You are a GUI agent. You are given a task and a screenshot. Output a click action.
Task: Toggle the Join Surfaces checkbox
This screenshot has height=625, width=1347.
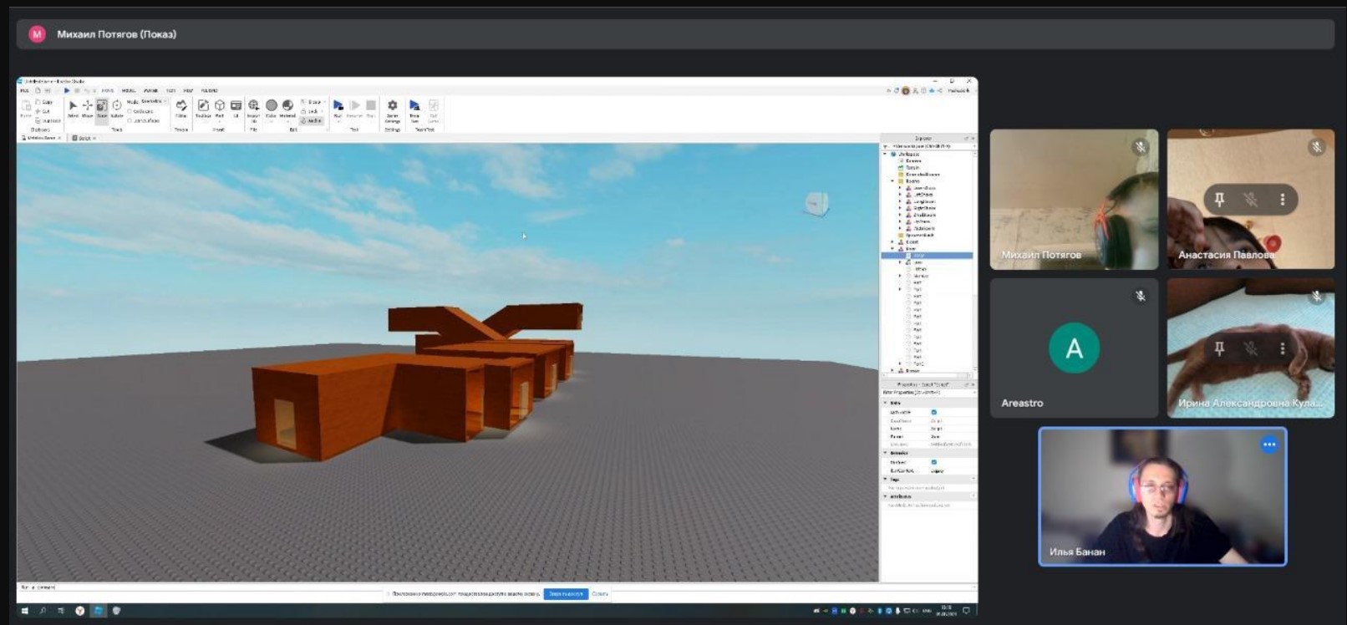[x=130, y=120]
